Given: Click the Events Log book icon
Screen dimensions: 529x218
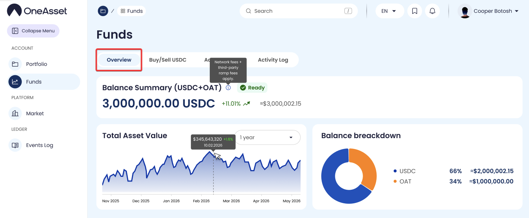Looking at the screenshot, I should click(15, 145).
